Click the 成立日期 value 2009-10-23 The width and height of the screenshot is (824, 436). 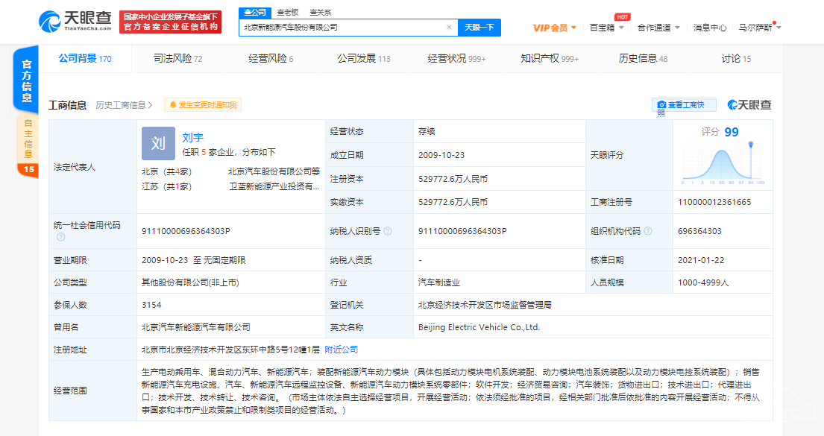(x=441, y=155)
